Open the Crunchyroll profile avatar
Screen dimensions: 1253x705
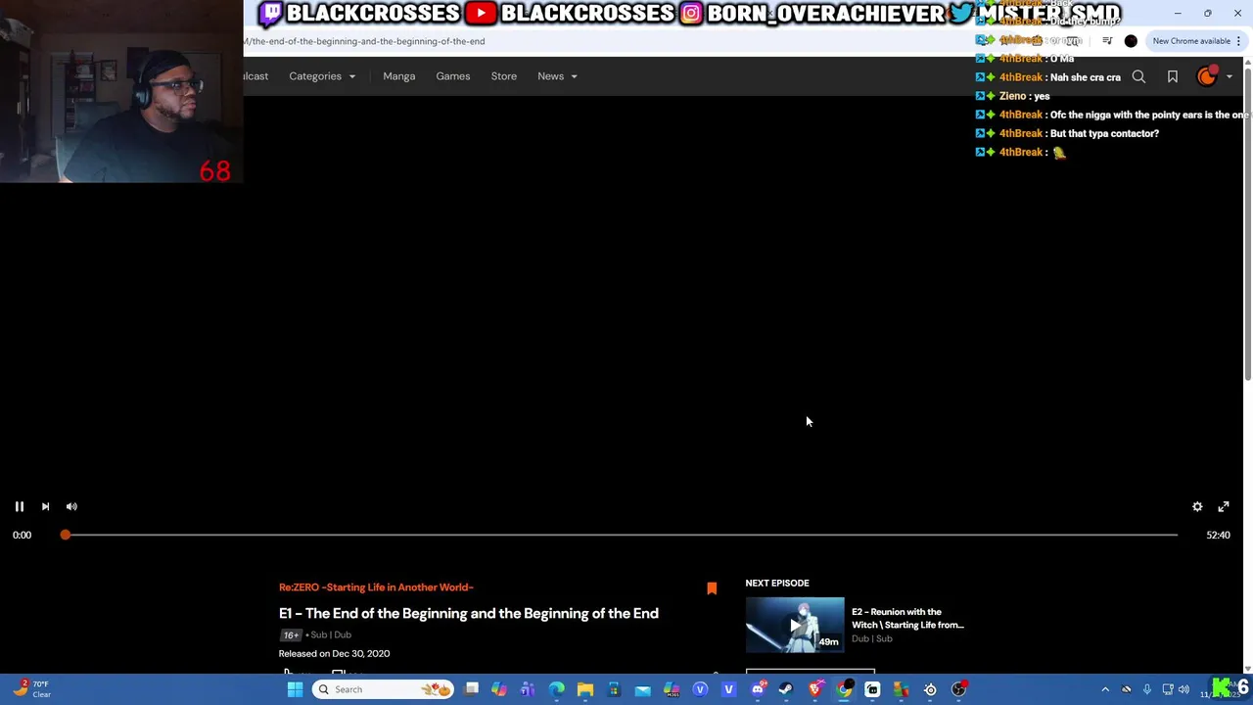[1207, 76]
